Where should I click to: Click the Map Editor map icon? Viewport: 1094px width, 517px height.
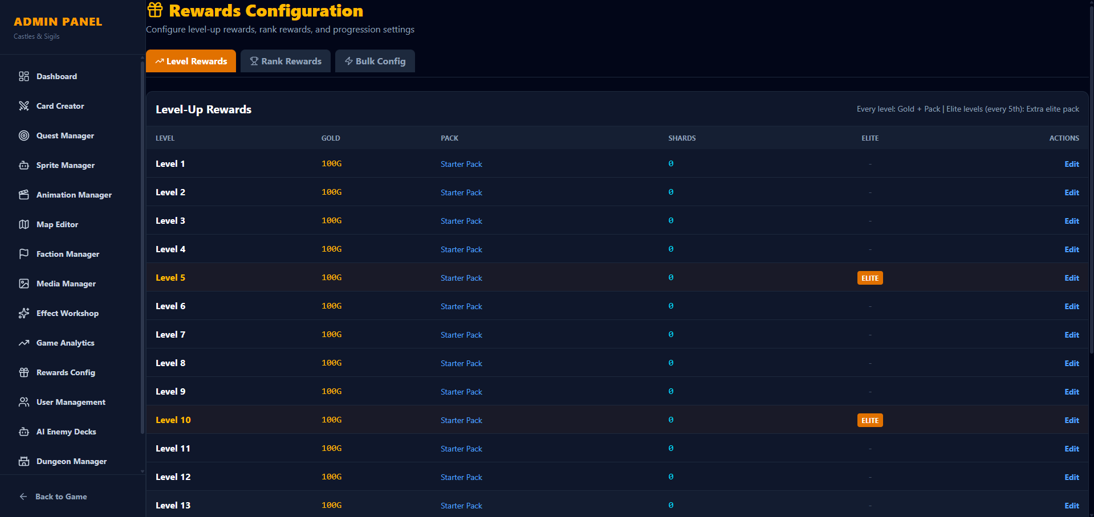point(24,224)
